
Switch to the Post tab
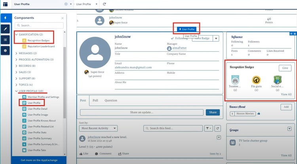pos(83,100)
